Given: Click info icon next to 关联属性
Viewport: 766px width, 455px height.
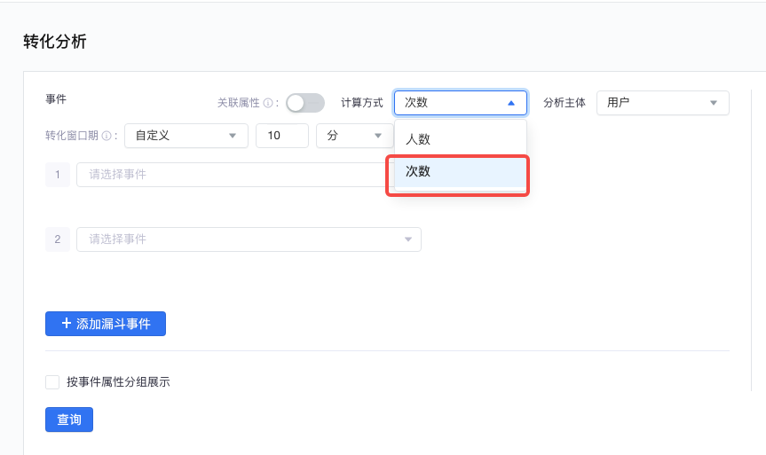Looking at the screenshot, I should coord(268,103).
